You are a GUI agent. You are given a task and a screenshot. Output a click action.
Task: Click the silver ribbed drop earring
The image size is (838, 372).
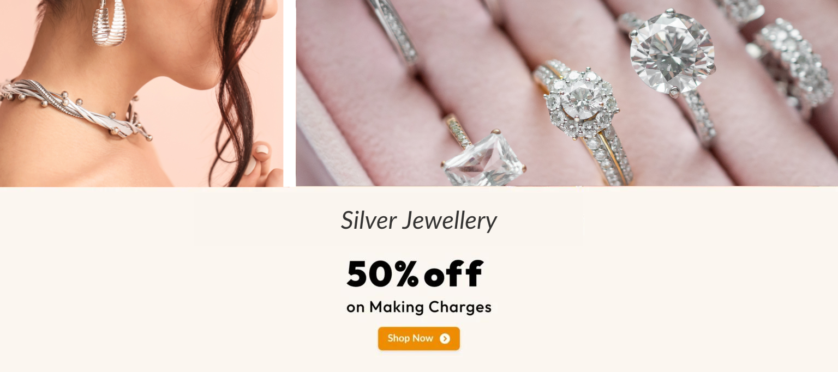tap(109, 22)
